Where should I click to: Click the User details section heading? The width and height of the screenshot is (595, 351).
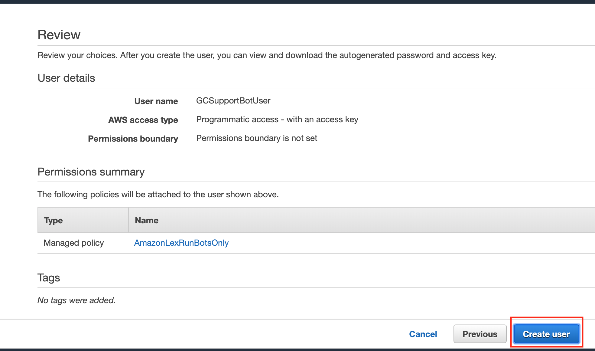66,78
